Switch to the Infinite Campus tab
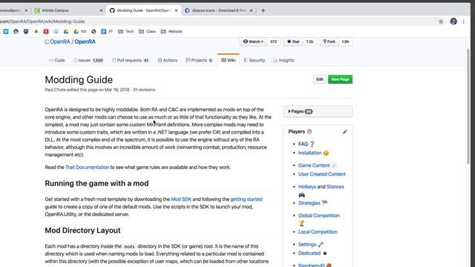475x267 pixels. coord(68,10)
